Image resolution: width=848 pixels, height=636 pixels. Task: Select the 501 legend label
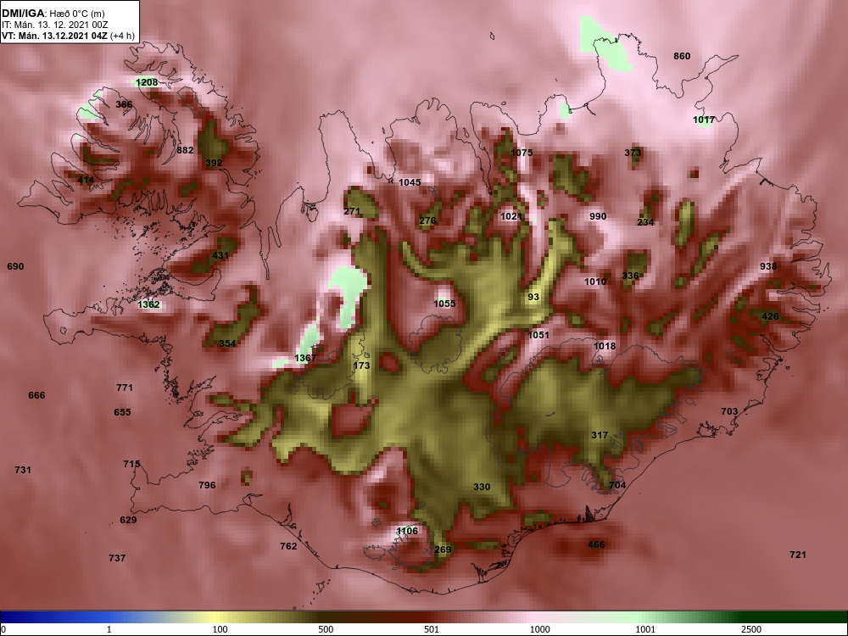(x=432, y=629)
